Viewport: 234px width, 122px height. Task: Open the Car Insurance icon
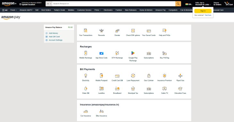(x=86, y=111)
